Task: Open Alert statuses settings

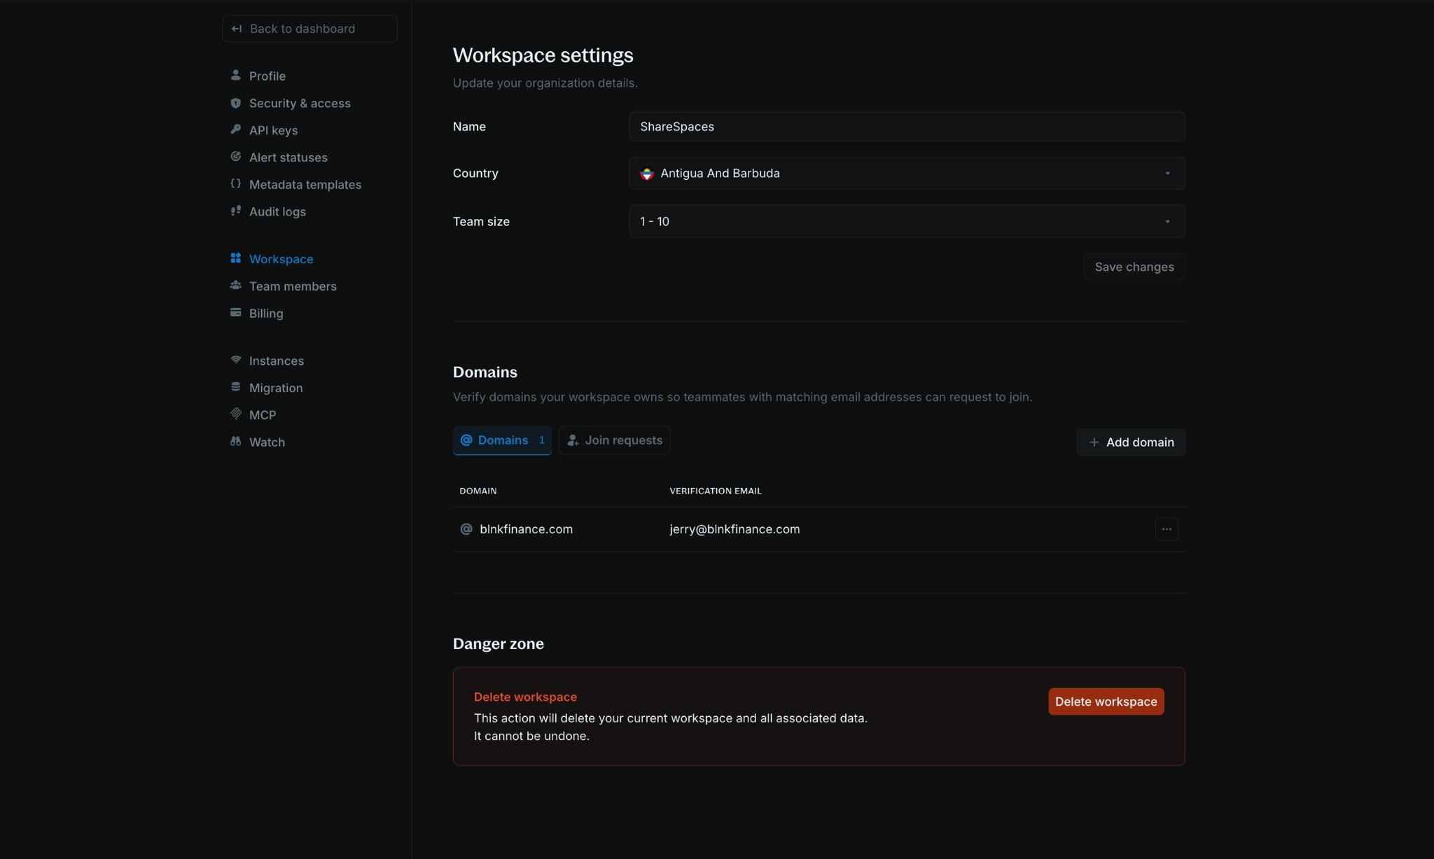Action: coord(288,158)
